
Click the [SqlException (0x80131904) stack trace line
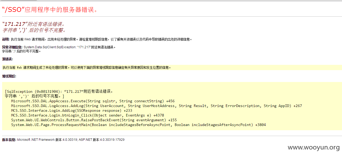pos(59,91)
